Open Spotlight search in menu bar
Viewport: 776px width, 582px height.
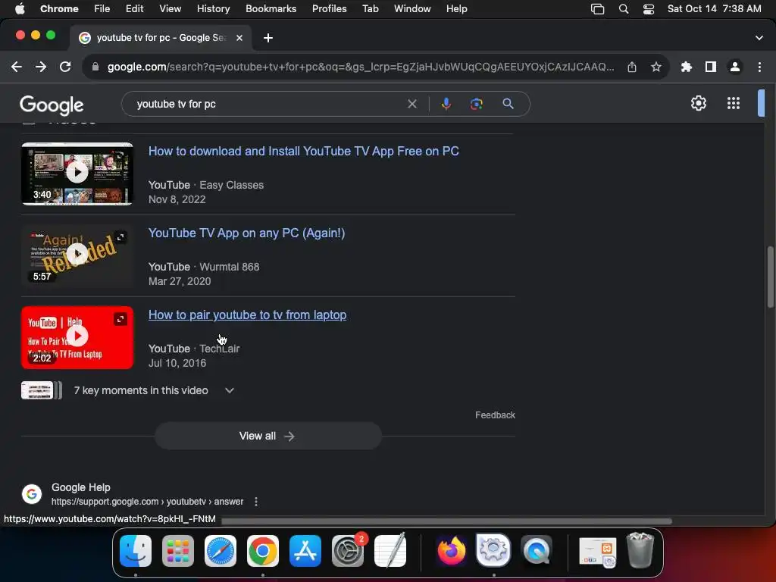pos(624,9)
